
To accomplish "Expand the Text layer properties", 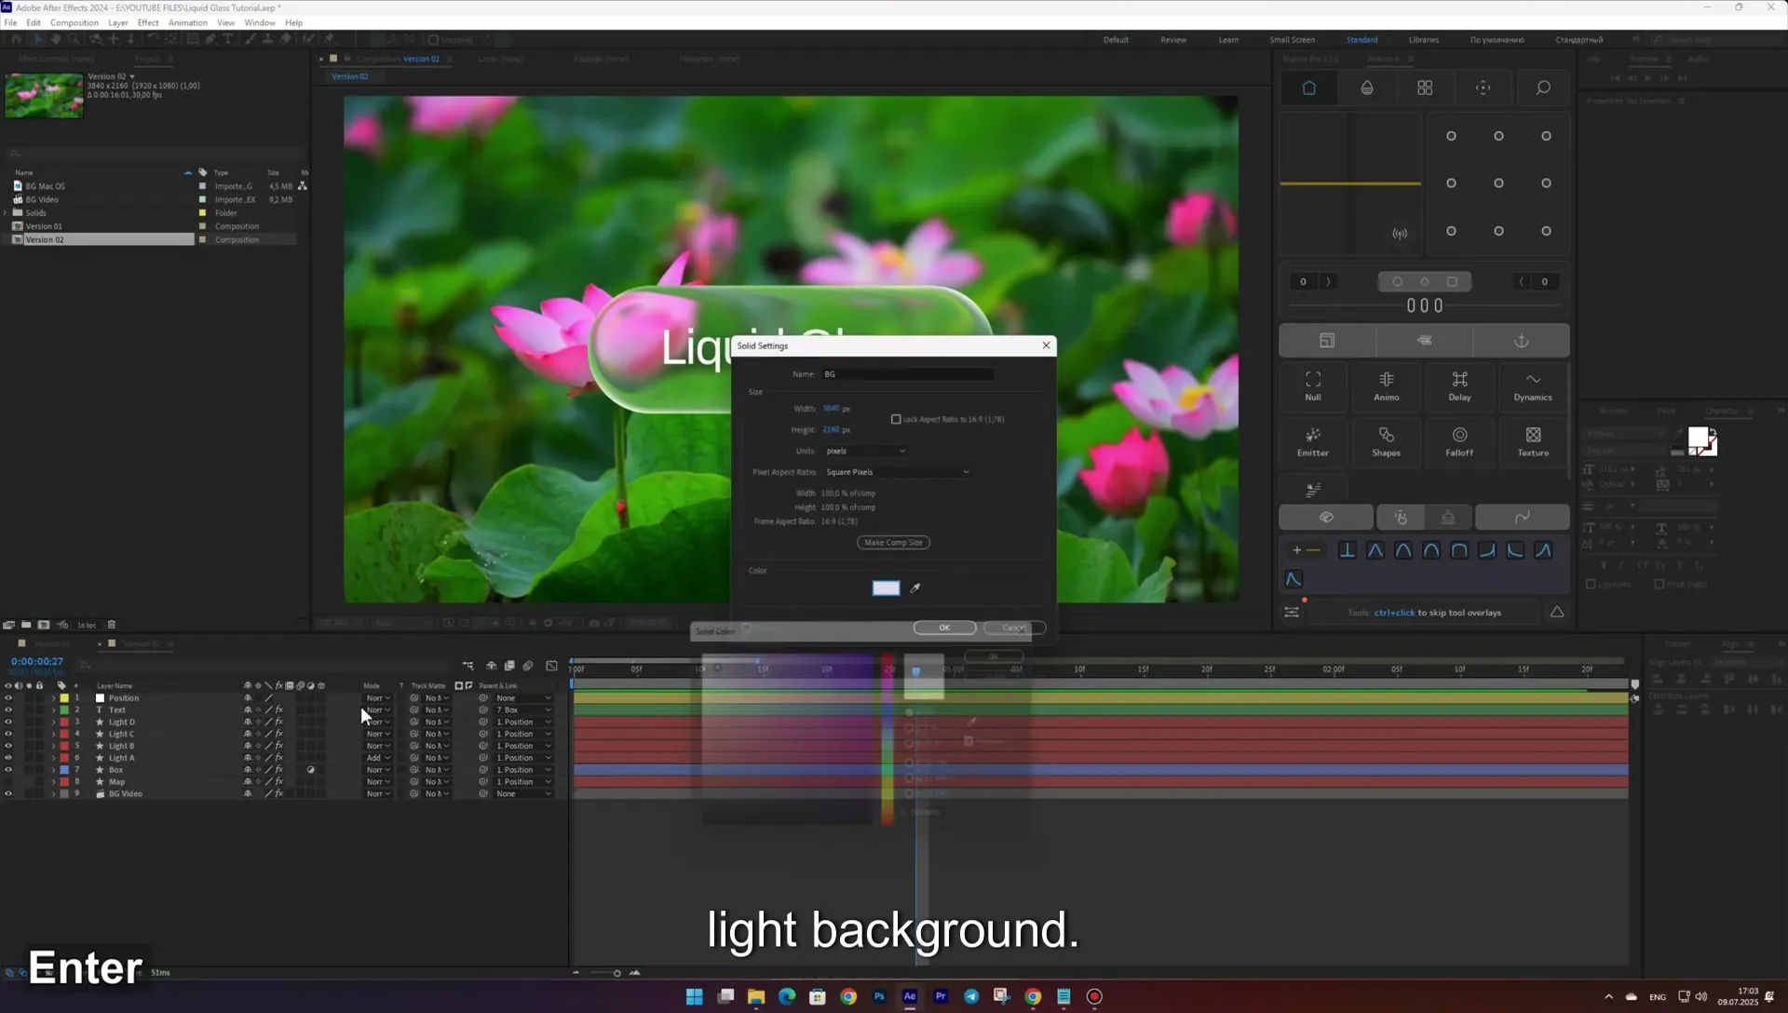I will (53, 709).
